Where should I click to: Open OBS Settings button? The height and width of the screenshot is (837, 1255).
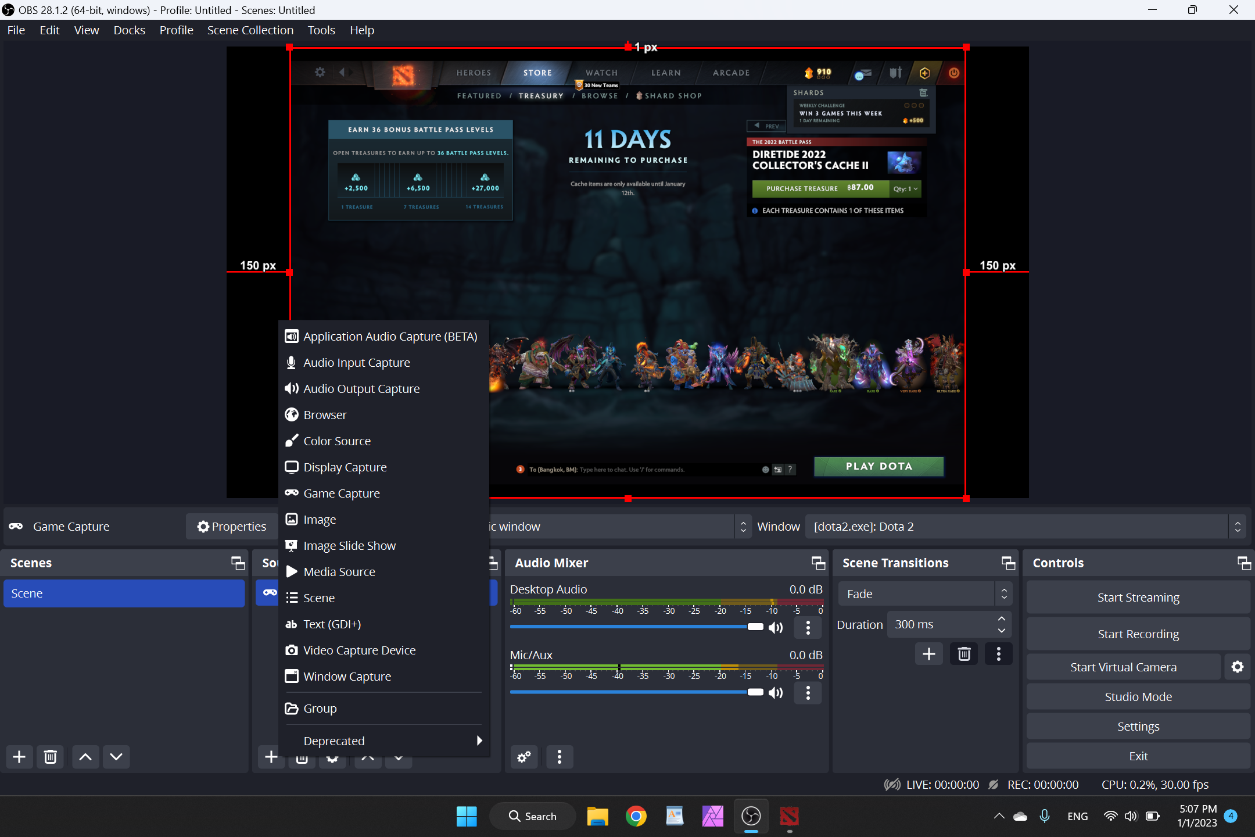[1138, 727]
